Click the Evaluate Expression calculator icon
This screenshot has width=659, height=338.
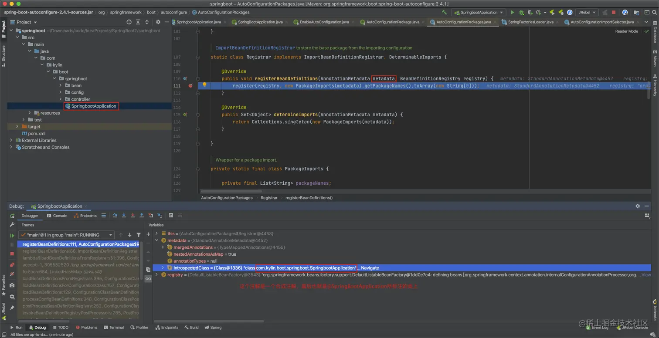point(171,216)
